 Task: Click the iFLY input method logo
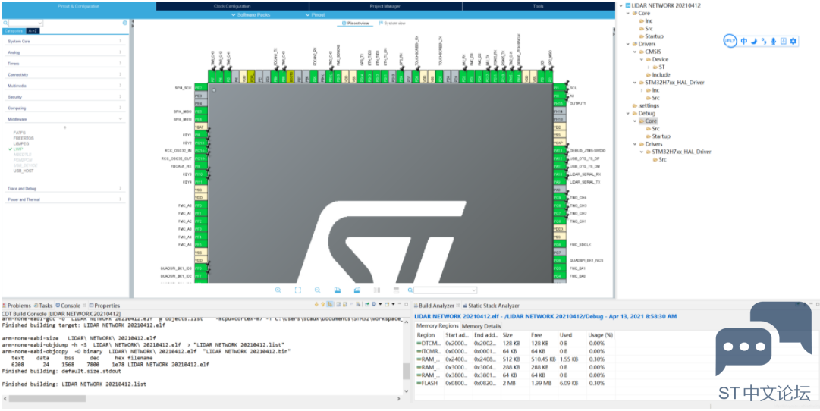(x=730, y=41)
